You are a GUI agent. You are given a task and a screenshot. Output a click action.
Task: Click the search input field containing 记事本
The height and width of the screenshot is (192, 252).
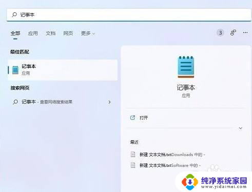coord(129,15)
